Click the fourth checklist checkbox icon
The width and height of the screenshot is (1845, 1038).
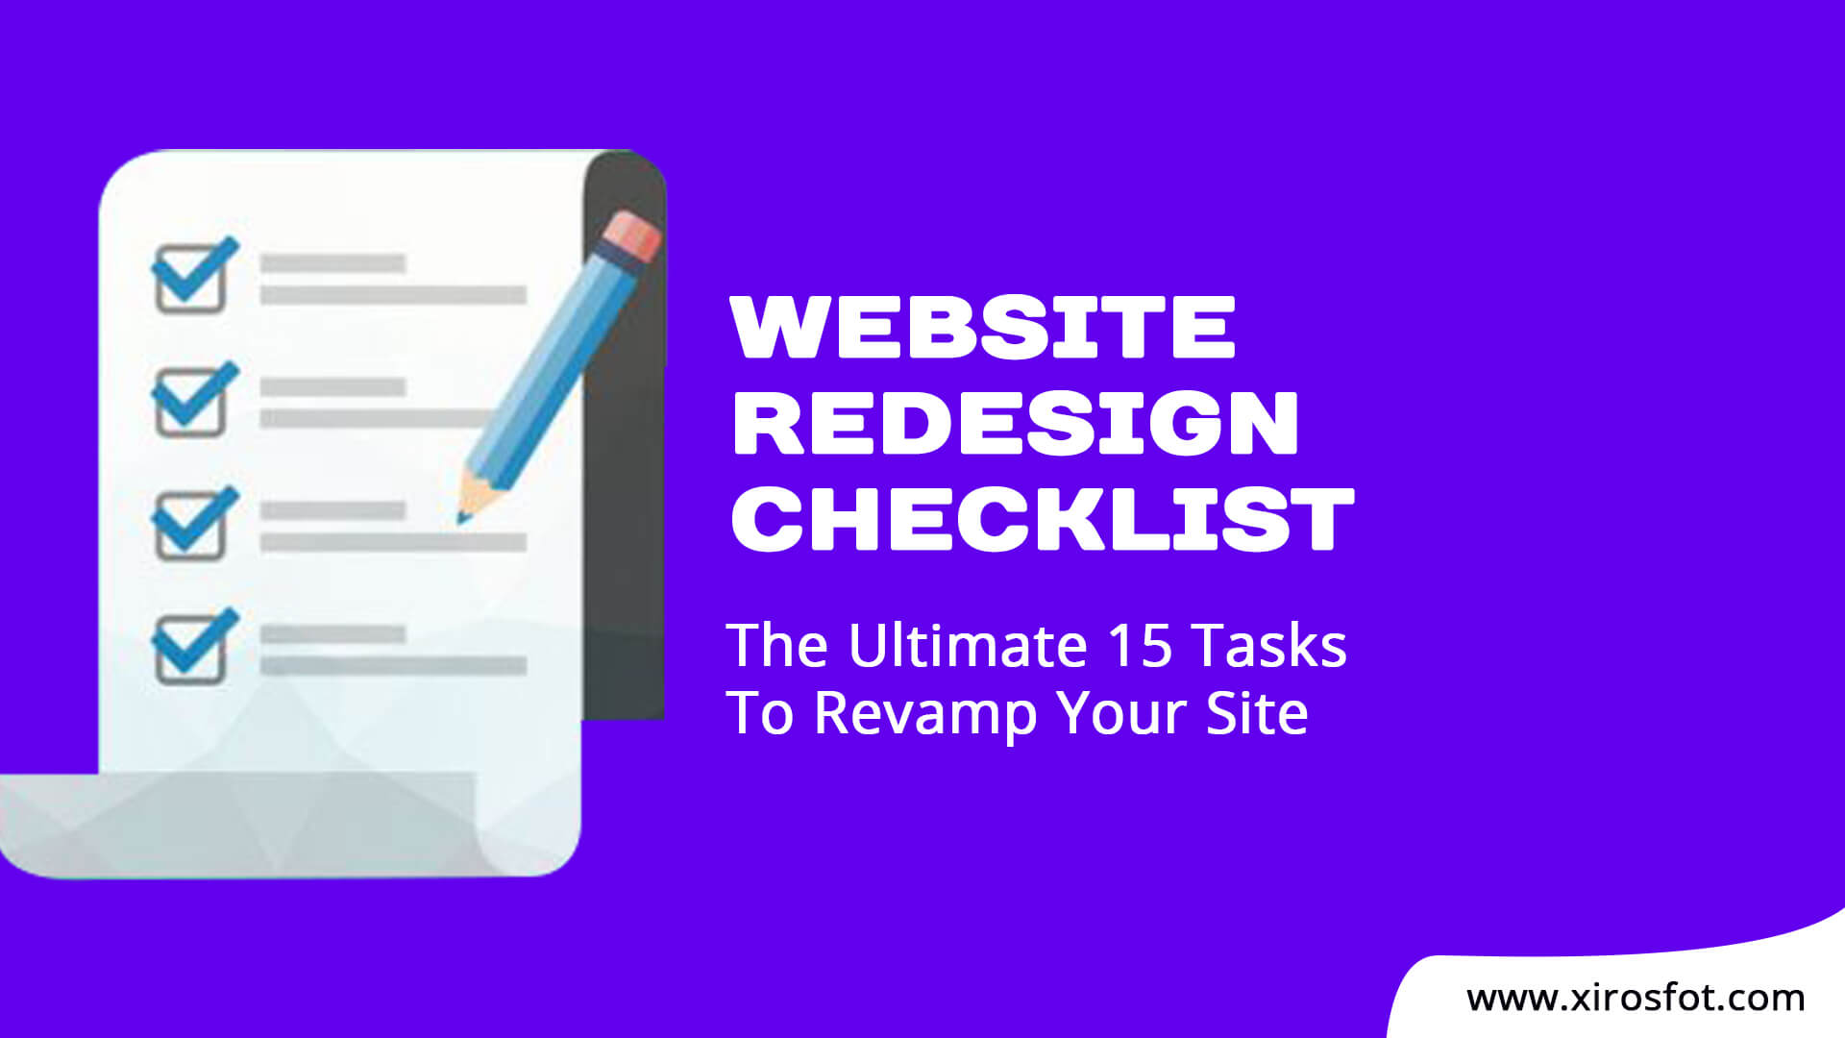coord(190,647)
